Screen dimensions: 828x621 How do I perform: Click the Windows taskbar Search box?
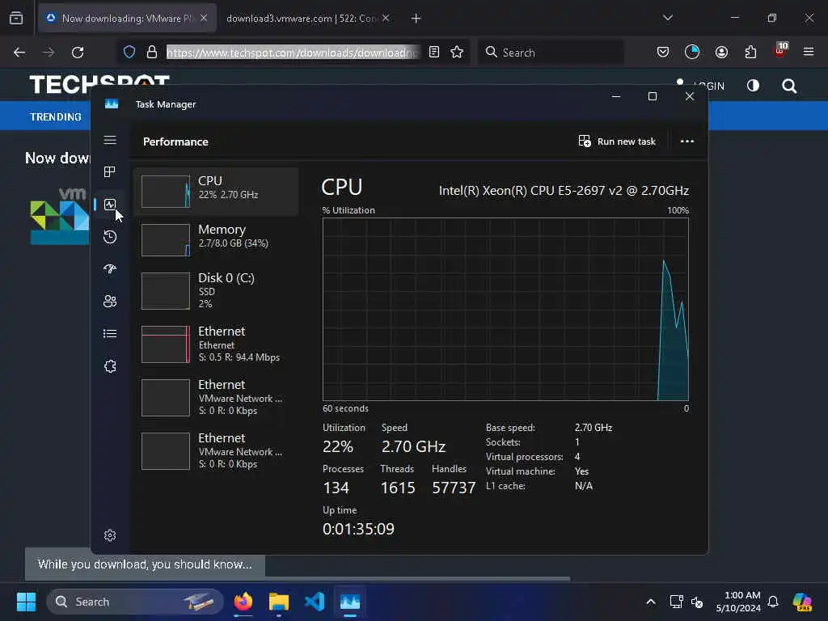135,602
